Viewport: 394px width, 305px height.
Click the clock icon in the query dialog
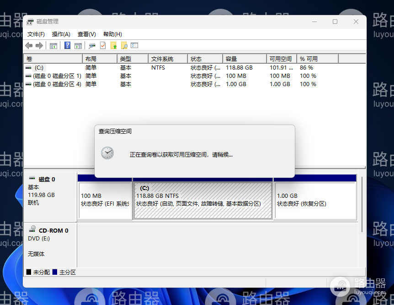(x=107, y=153)
